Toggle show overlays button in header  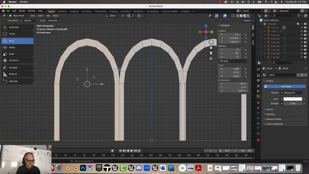click(x=225, y=16)
